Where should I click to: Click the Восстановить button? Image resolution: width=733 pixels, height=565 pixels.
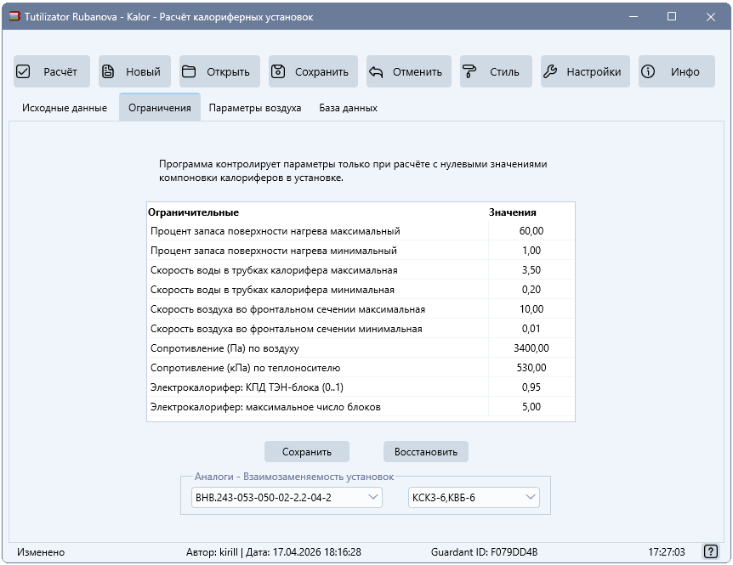(x=426, y=451)
